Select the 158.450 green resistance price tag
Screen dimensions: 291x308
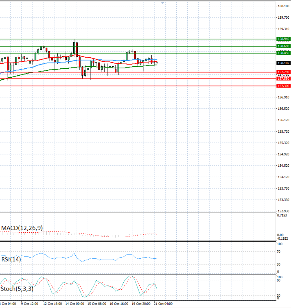pyautogui.click(x=283, y=53)
